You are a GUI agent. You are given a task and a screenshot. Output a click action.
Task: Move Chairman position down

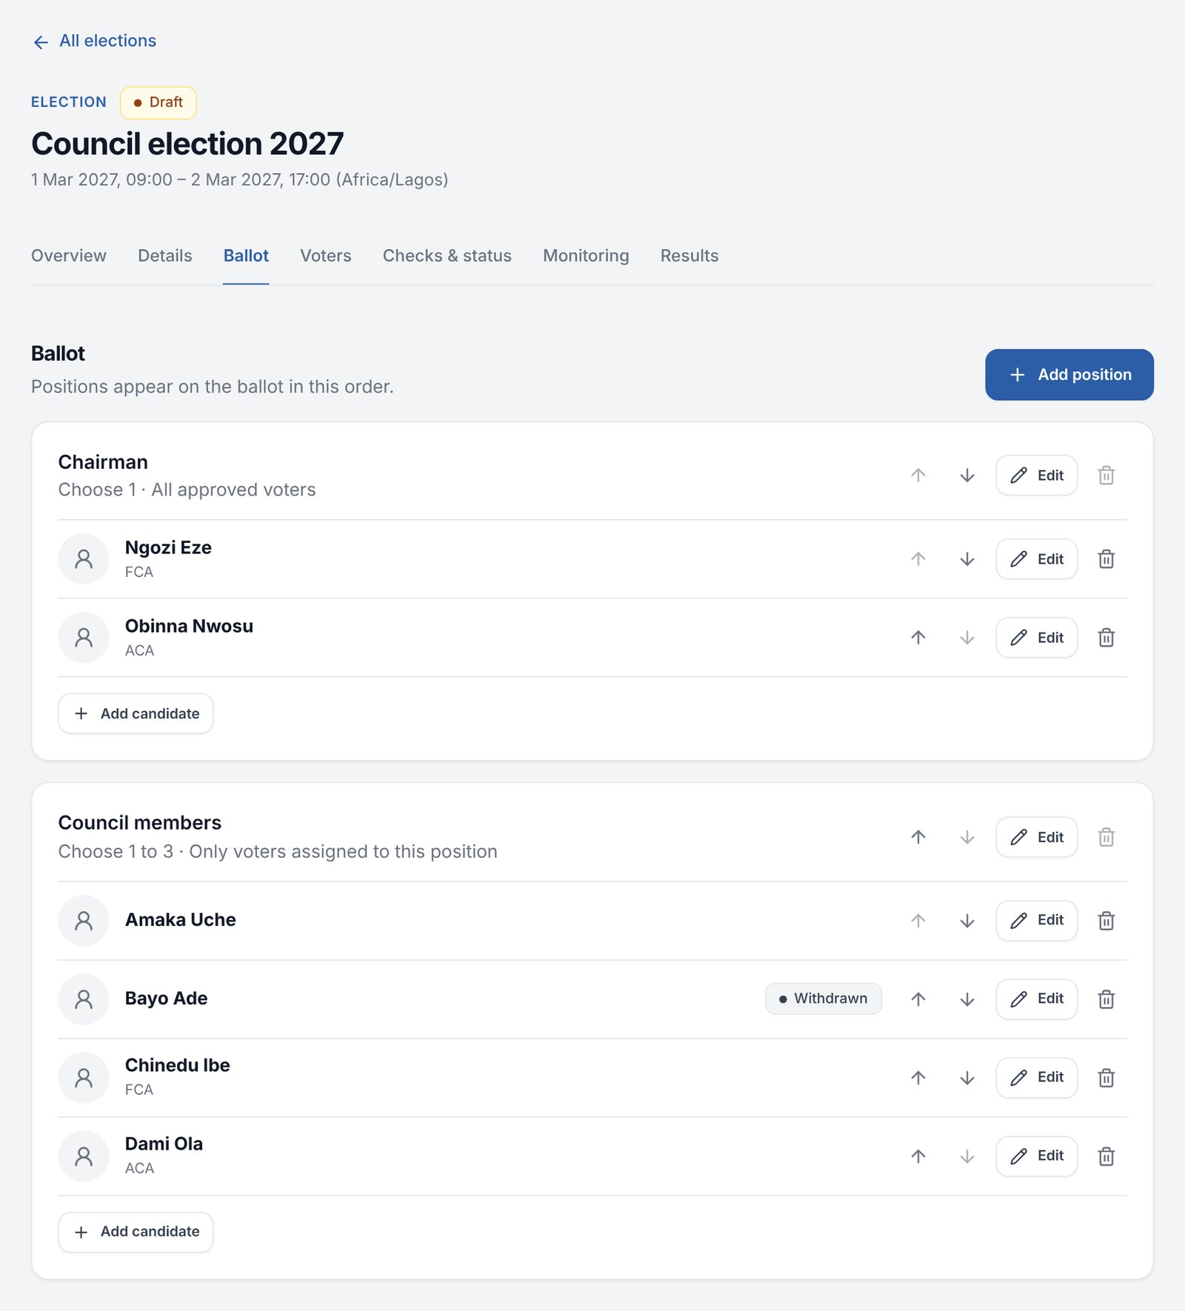pyautogui.click(x=967, y=476)
